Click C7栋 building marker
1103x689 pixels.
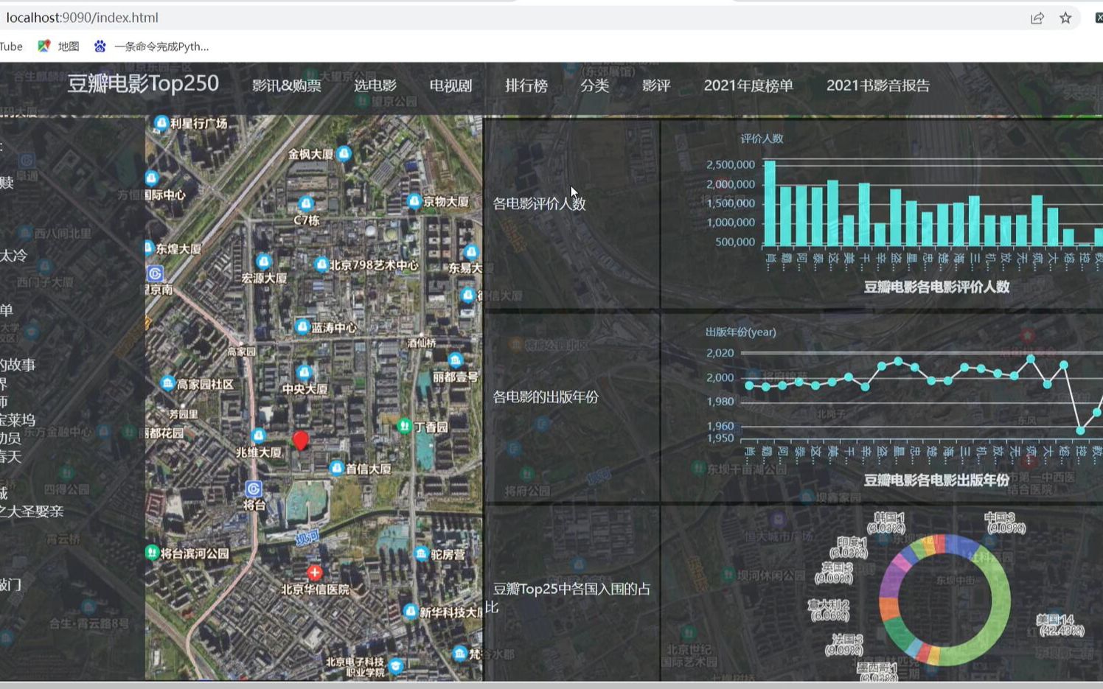point(306,203)
